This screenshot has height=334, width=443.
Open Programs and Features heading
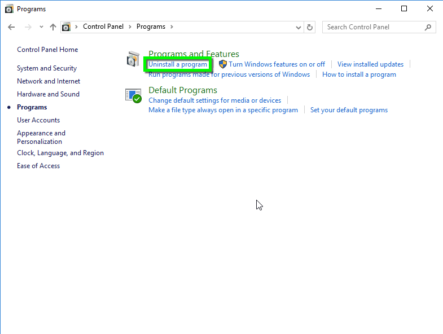[194, 54]
